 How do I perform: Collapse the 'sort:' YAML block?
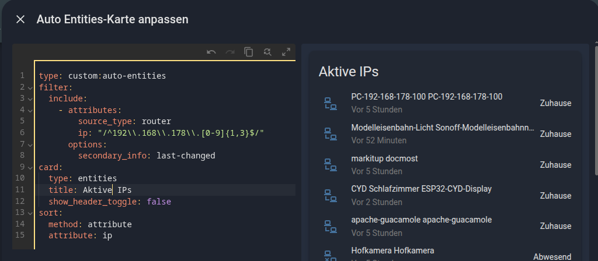30,213
